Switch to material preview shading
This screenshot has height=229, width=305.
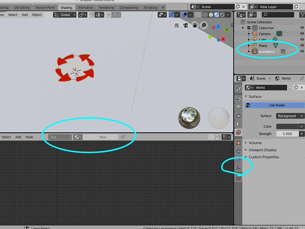[x=216, y=15]
